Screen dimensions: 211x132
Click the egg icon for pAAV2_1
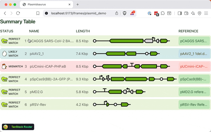point(4,54)
